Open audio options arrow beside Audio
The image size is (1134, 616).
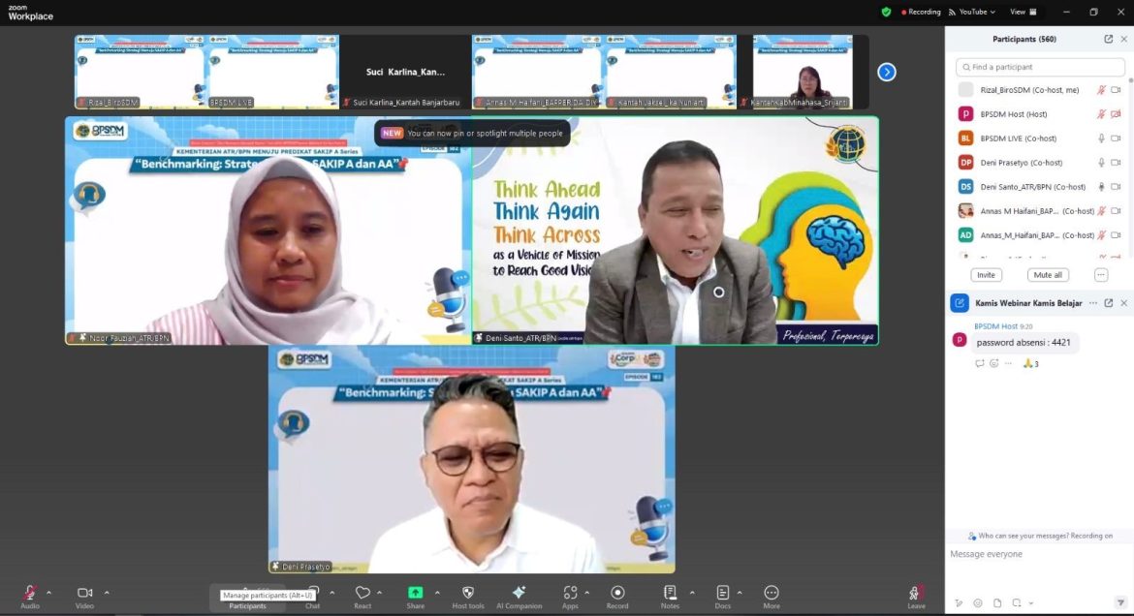point(49,593)
